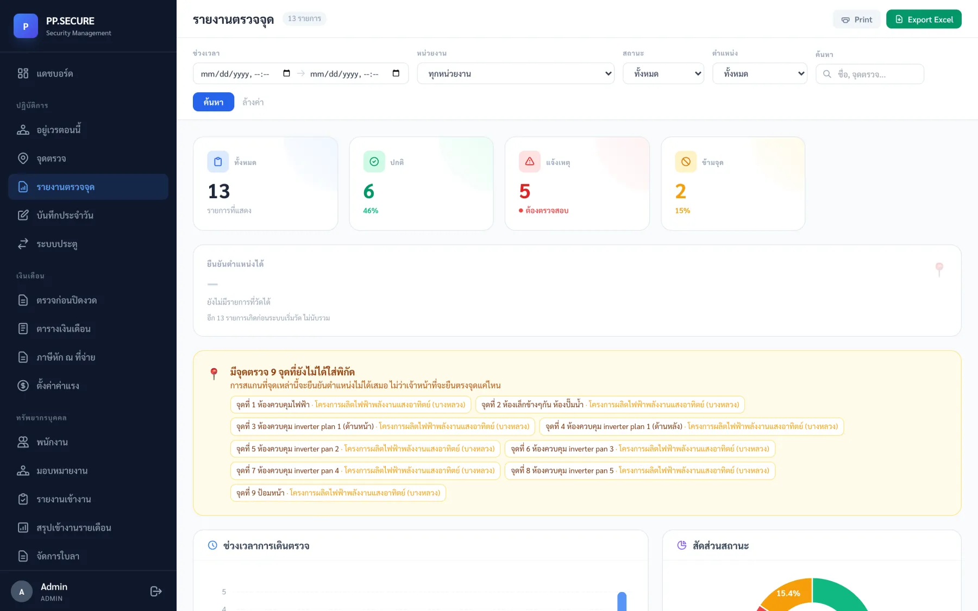Click the end date-time input field
978x611 pixels.
(355, 73)
